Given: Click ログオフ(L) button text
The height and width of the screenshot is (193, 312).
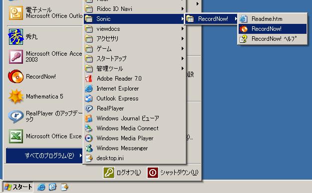Looking at the screenshot, I should point(129,173).
